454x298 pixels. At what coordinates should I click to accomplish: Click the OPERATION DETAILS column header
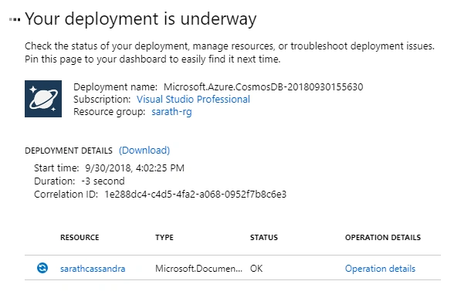click(x=383, y=238)
